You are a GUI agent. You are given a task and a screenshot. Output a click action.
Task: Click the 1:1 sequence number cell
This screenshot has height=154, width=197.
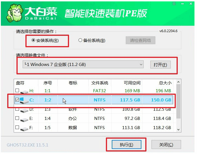pyautogui.click(x=48, y=91)
